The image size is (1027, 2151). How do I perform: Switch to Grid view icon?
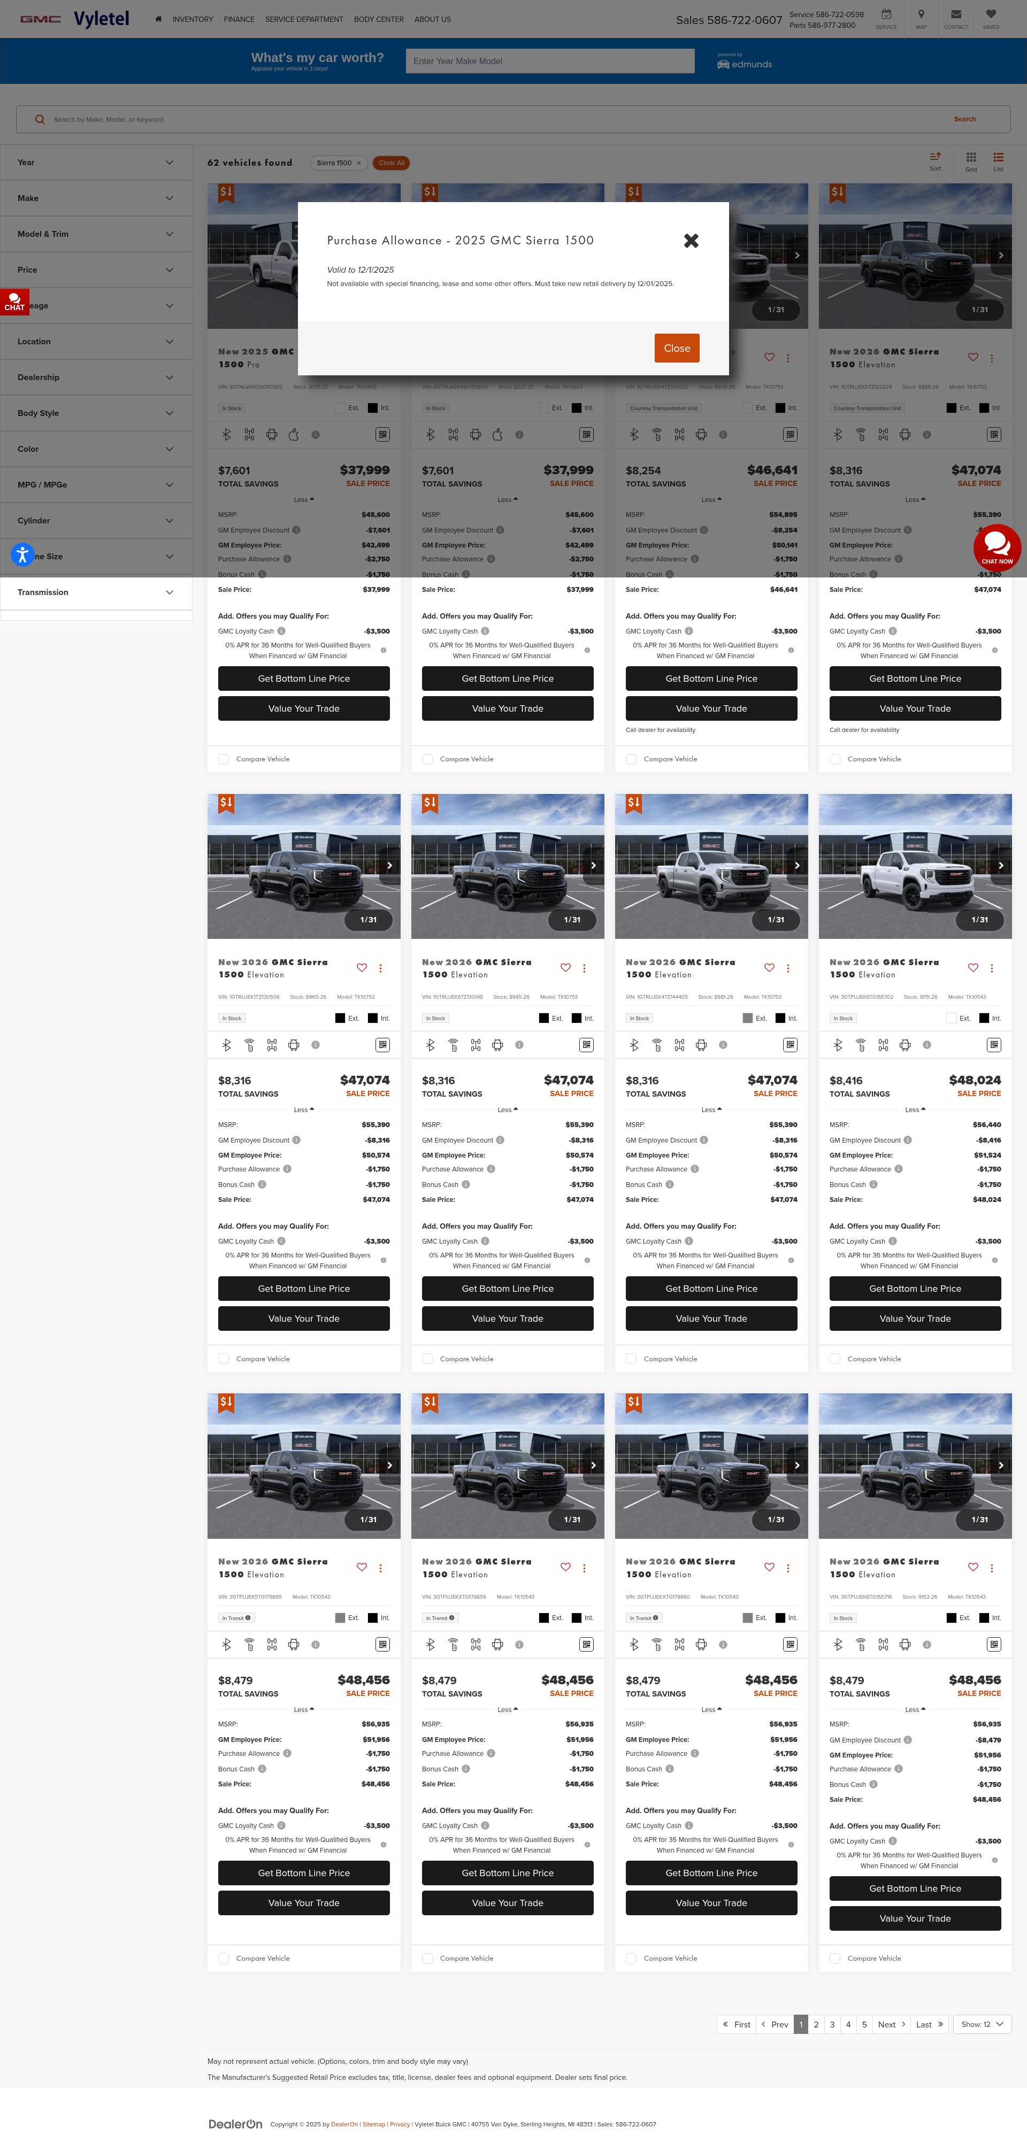point(971,157)
